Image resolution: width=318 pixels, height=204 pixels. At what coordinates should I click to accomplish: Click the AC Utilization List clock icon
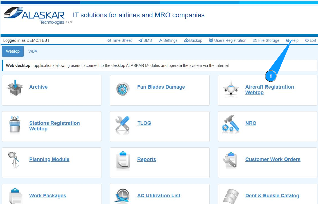coord(122,196)
